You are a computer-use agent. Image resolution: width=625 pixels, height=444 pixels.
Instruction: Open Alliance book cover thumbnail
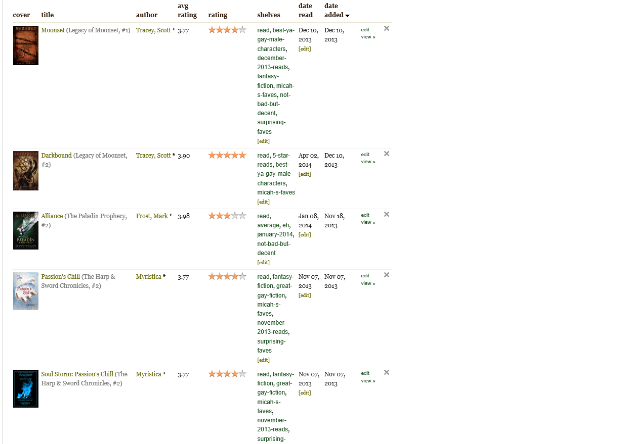(x=26, y=231)
